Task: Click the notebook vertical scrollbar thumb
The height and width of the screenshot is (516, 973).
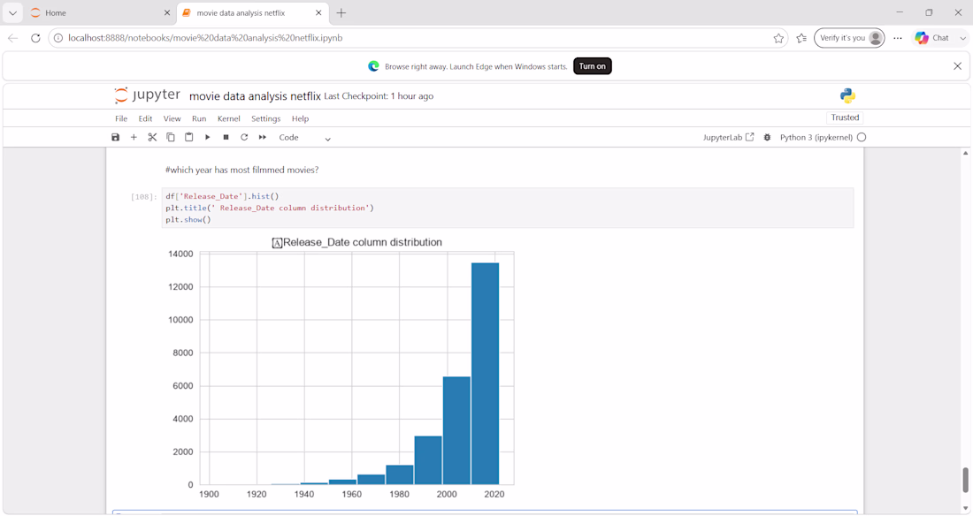Action: 965,480
